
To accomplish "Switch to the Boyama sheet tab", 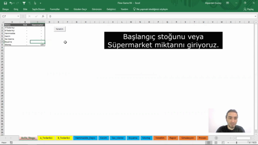I will (133, 138).
